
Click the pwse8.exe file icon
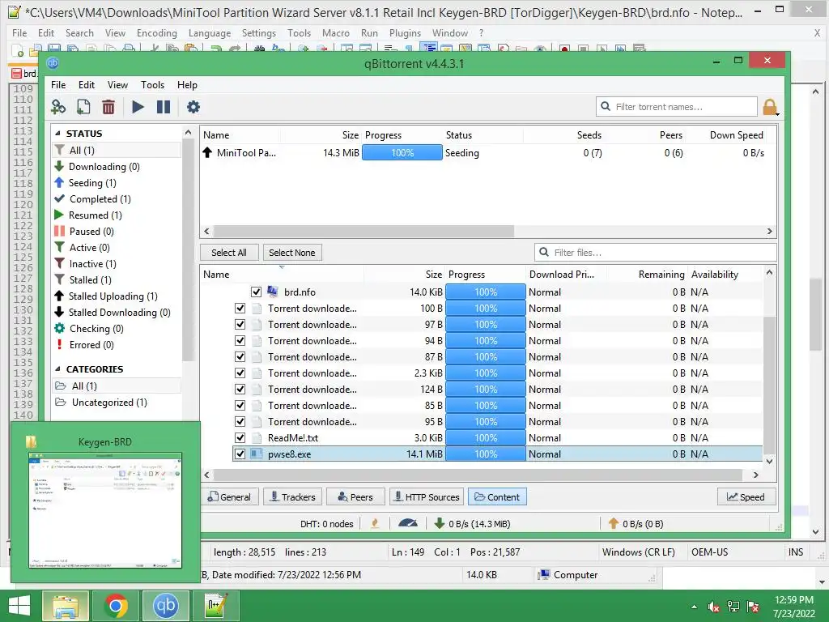tap(257, 454)
